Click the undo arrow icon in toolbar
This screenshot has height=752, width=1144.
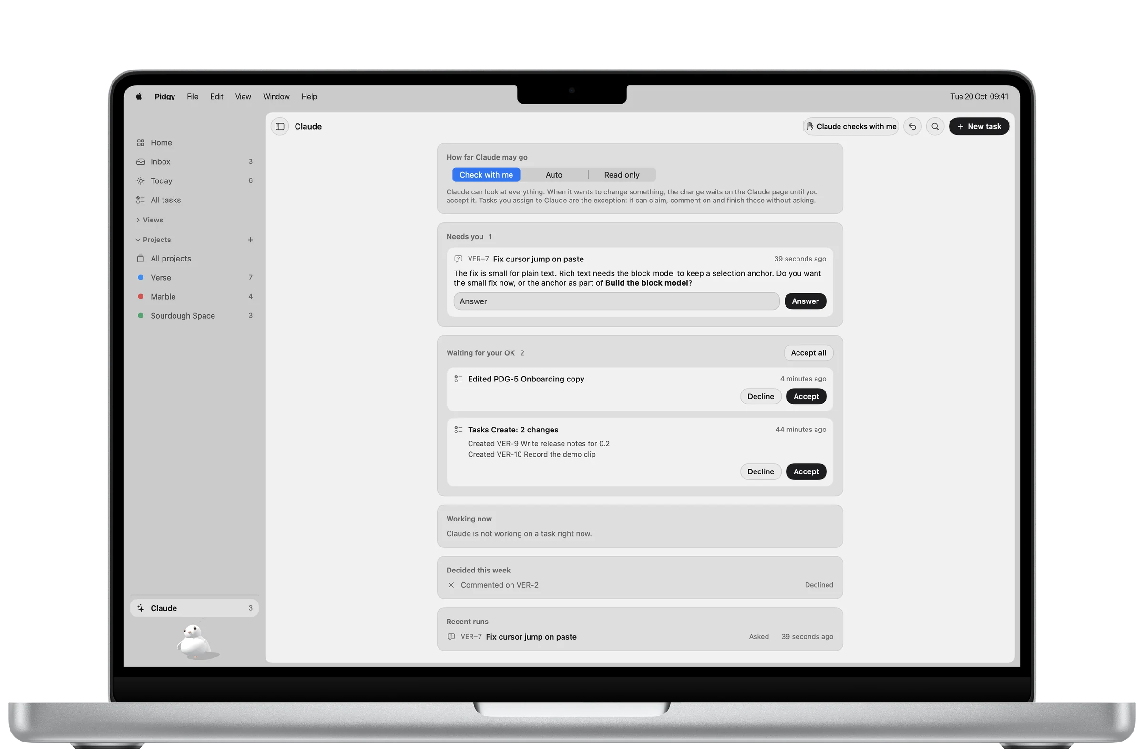(x=912, y=126)
